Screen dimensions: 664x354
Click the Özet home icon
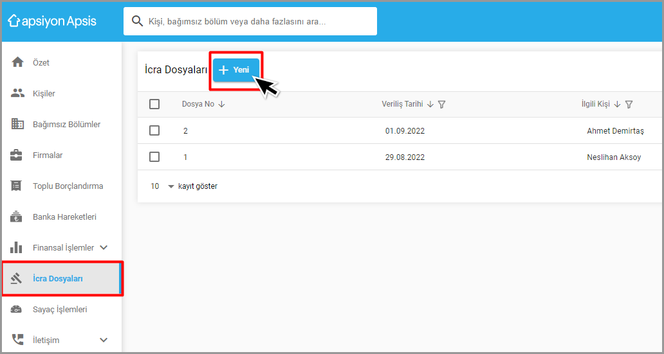17,62
